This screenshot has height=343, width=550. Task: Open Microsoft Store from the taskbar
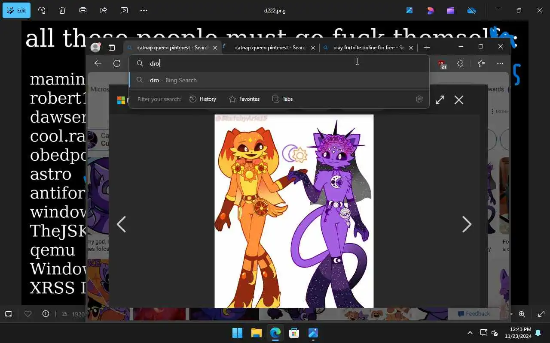click(294, 333)
